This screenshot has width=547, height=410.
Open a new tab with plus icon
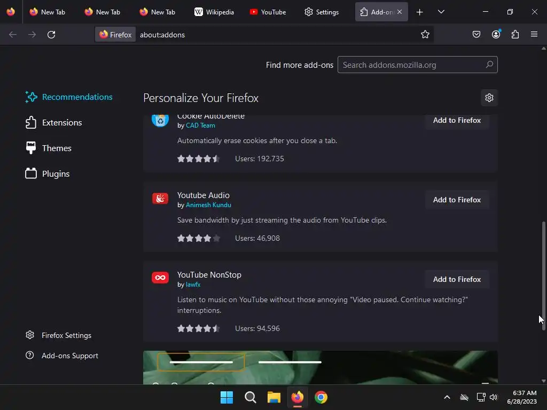point(420,12)
